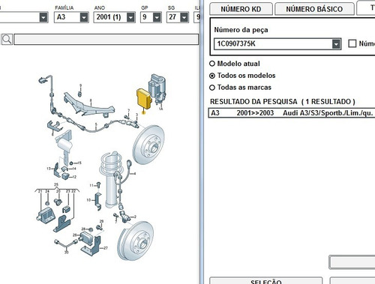Screen dimensions: 375x284
Task: Select part number 25 group label
Action: click(56, 184)
